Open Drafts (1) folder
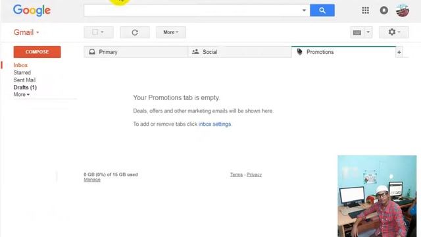Viewport: 421px width, 237px height. (x=25, y=88)
